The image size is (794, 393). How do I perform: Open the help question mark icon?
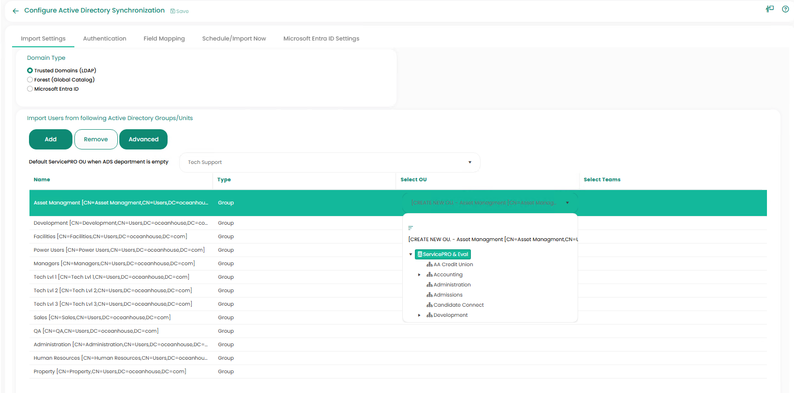[785, 9]
